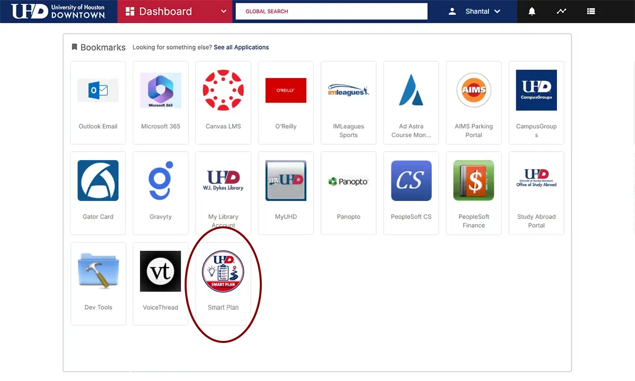This screenshot has height=381, width=635.
Task: Open CampusGroups bookmark
Action: tap(536, 102)
